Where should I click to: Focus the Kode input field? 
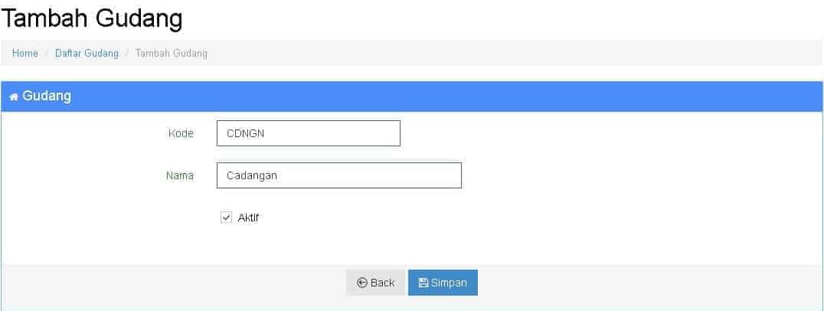309,133
